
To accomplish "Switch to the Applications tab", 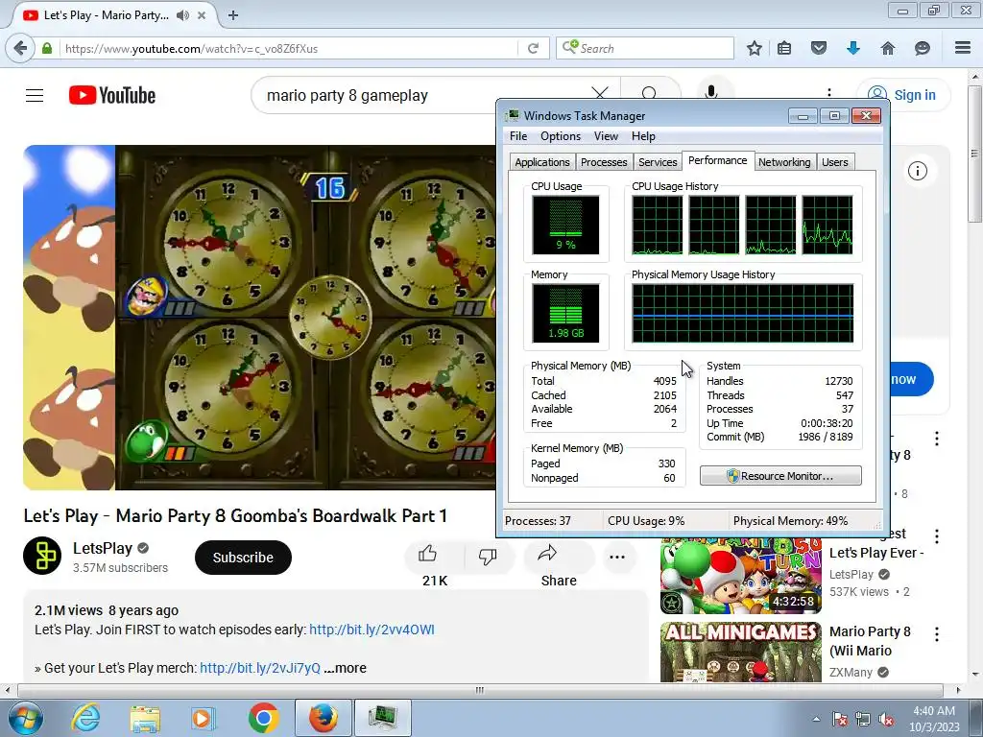I will [542, 162].
